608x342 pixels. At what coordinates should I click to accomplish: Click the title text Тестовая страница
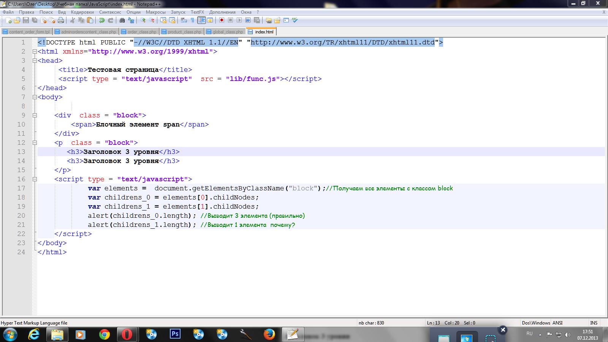coord(123,70)
